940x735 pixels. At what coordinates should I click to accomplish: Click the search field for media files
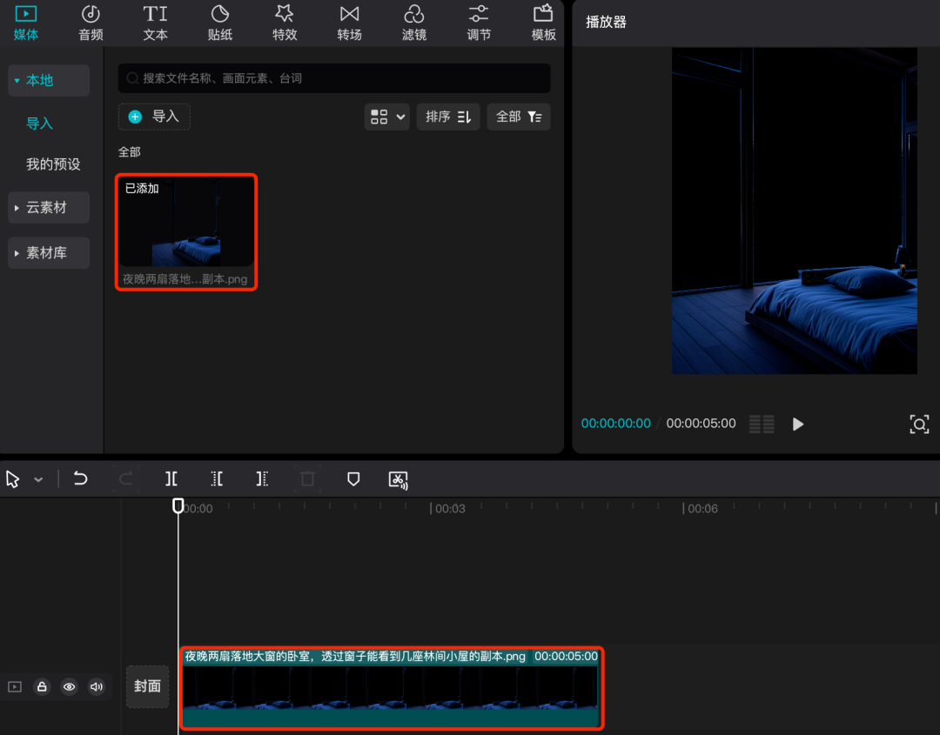[x=334, y=78]
